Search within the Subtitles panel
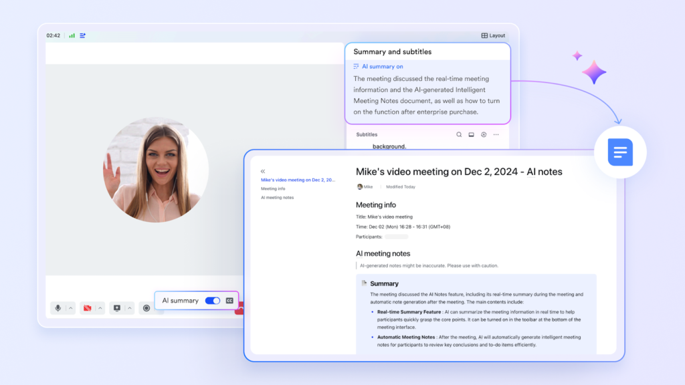Screen dimensions: 685x385 459,134
